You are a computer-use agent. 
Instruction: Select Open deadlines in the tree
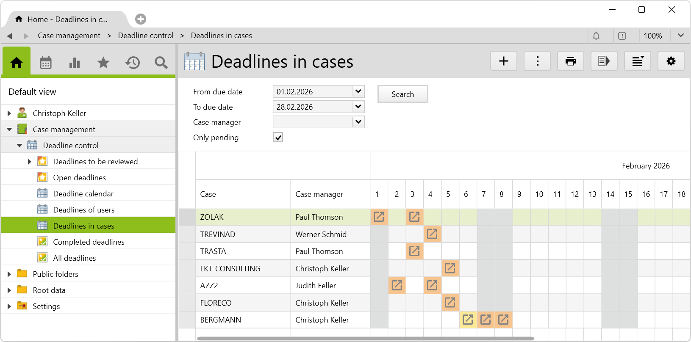coord(79,178)
